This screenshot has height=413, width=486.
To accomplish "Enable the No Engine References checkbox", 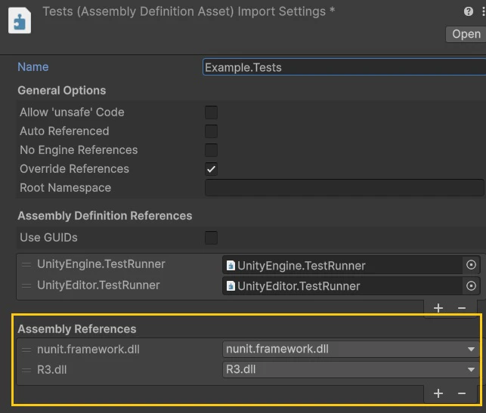I will (211, 150).
